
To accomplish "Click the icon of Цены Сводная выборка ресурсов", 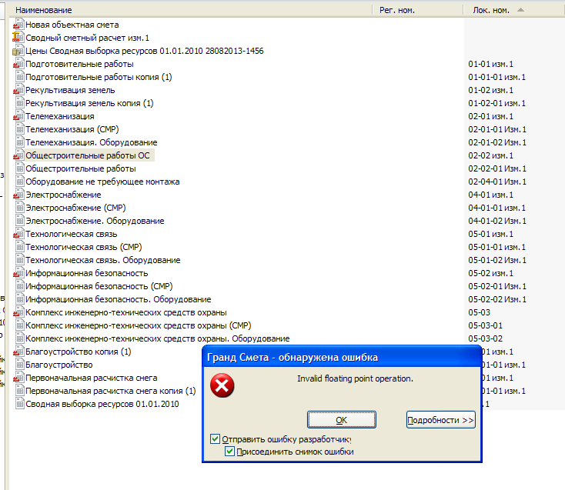I will click(18, 51).
